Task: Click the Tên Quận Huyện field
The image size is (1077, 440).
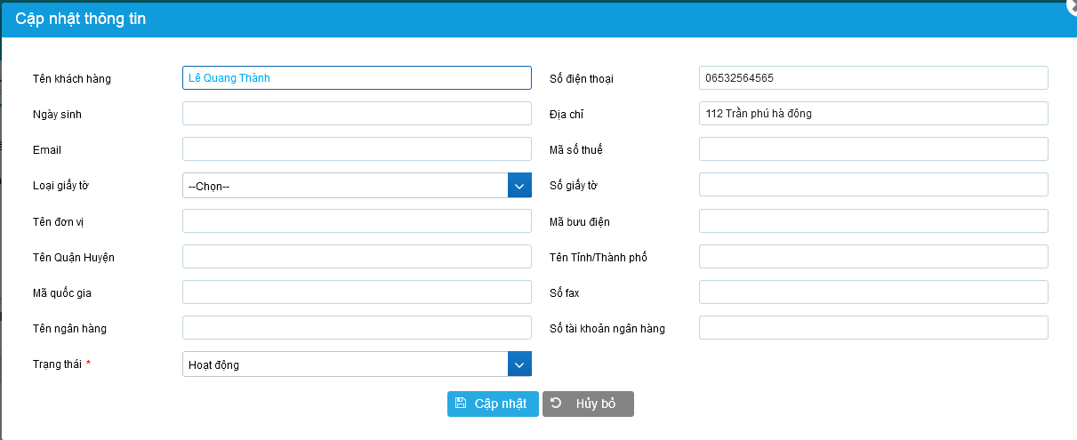Action: coord(356,257)
